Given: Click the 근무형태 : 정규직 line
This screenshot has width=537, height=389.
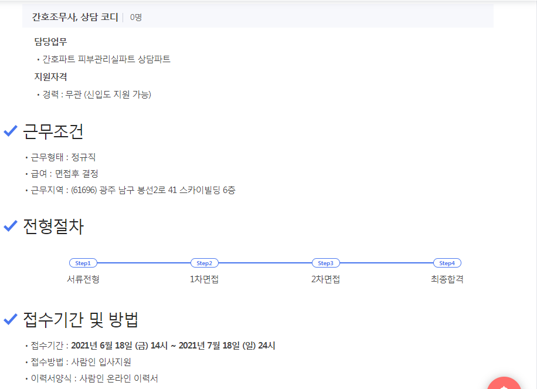Looking at the screenshot, I should [63, 157].
